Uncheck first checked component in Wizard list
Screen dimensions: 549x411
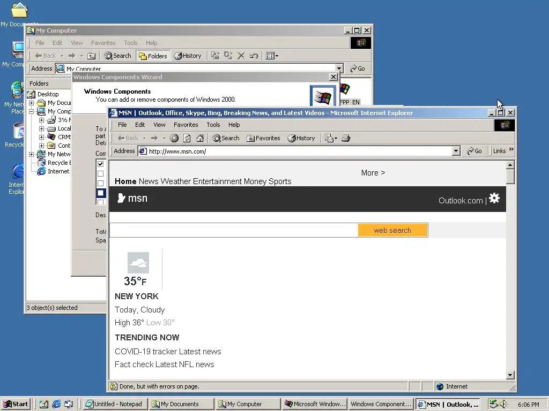point(100,164)
